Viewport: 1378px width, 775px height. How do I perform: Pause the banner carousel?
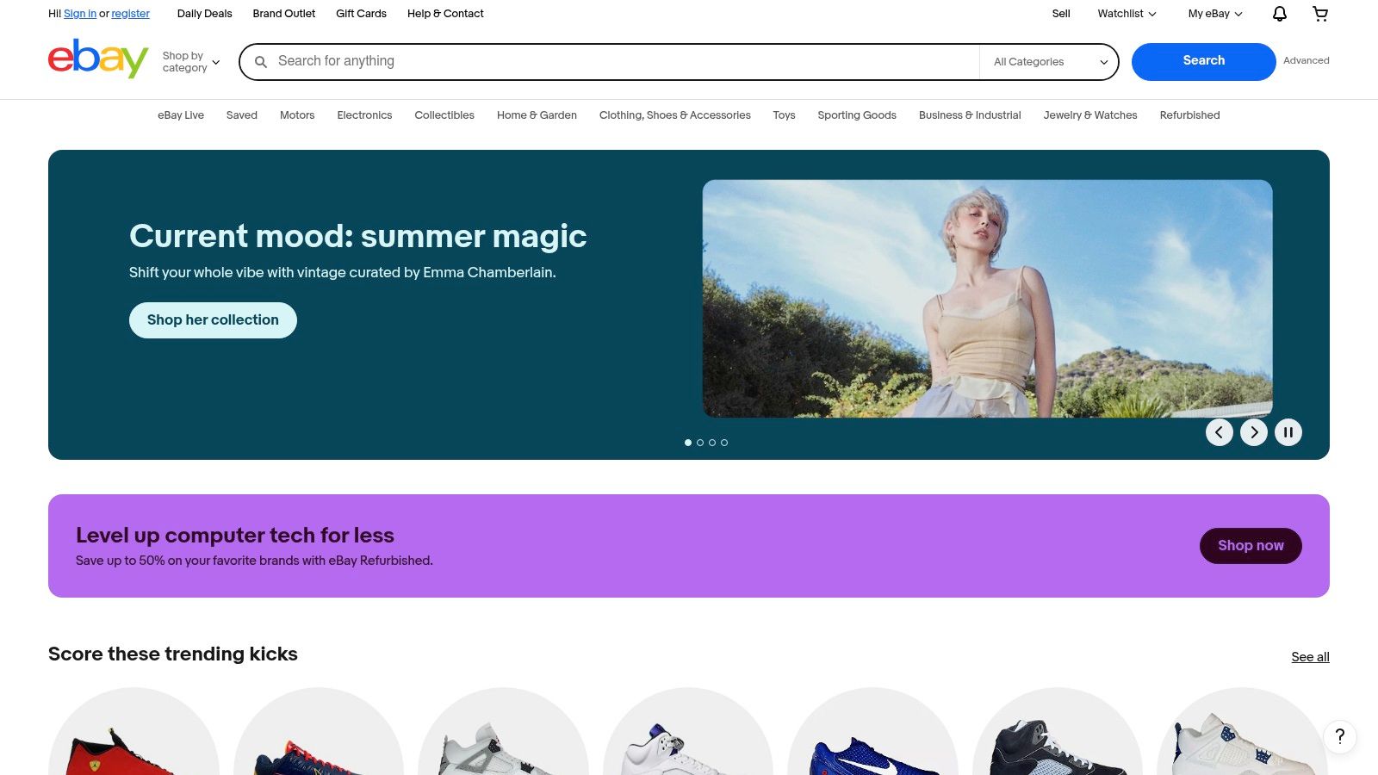(x=1288, y=432)
